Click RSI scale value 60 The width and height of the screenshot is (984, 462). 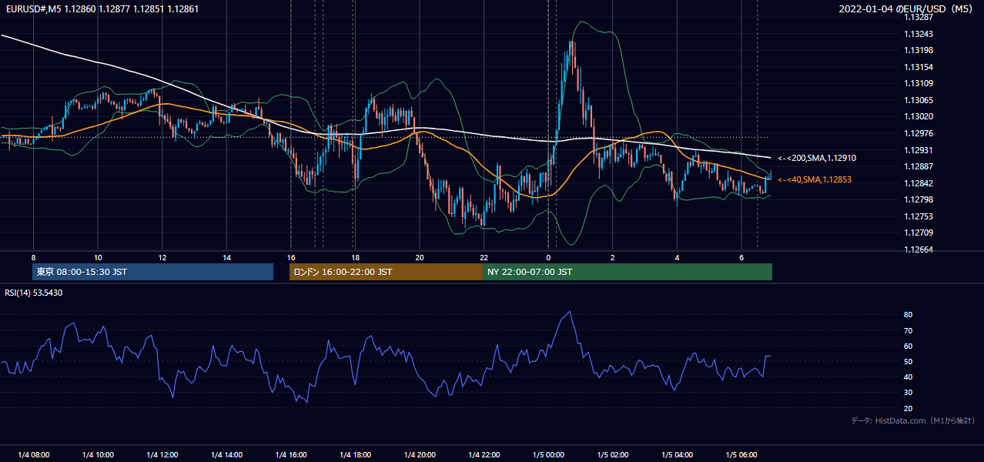pos(908,346)
